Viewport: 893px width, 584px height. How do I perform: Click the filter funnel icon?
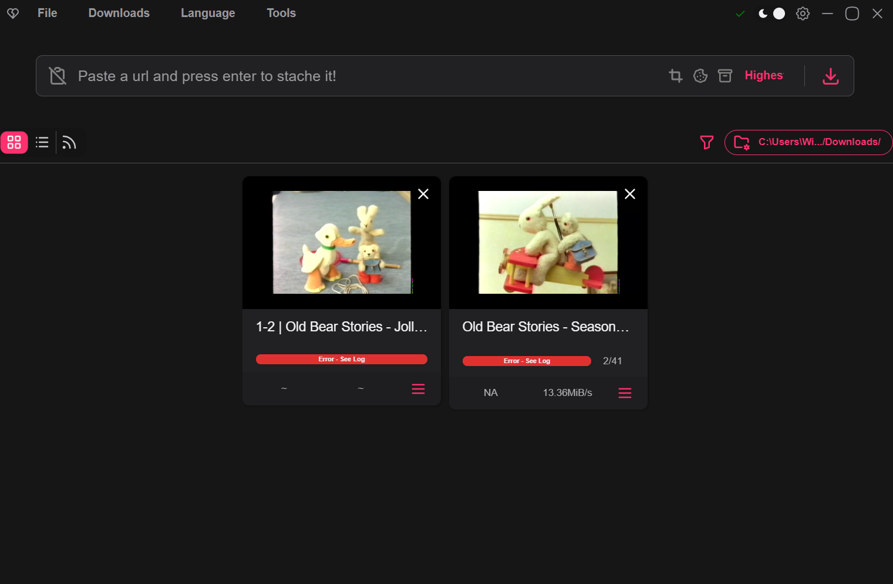point(707,142)
